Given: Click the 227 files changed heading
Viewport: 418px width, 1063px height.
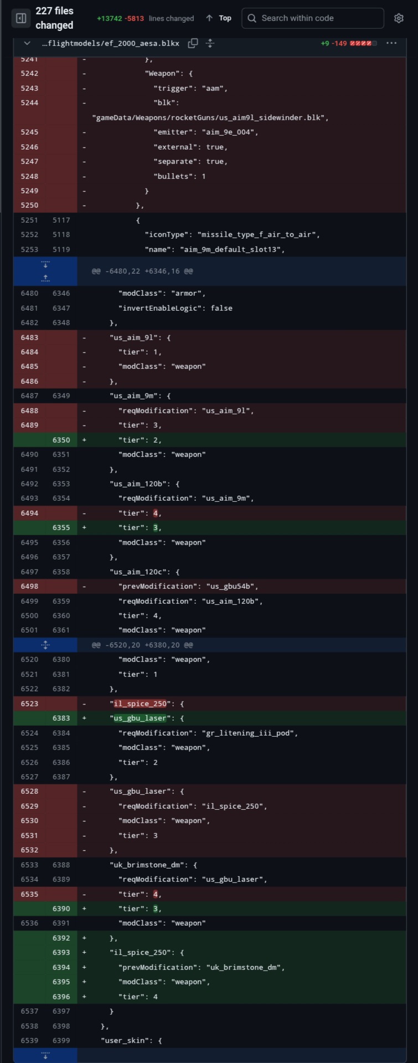Looking at the screenshot, I should [54, 18].
